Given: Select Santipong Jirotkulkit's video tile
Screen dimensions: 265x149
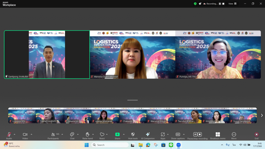Looking at the screenshot, I should pos(47,55).
